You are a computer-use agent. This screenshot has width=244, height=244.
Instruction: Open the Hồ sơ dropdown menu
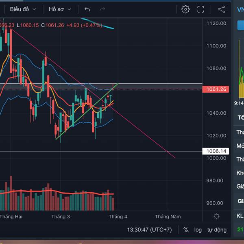(x=60, y=9)
